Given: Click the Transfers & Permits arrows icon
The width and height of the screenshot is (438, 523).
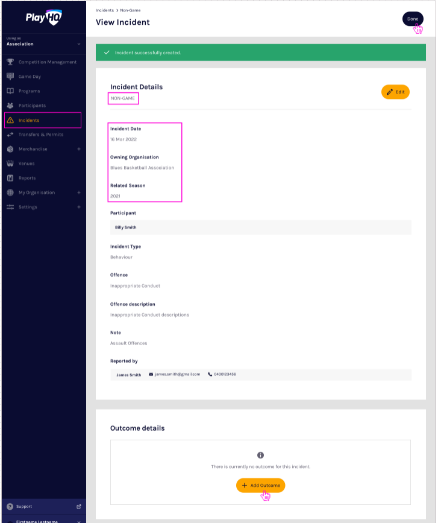Looking at the screenshot, I should (10, 135).
